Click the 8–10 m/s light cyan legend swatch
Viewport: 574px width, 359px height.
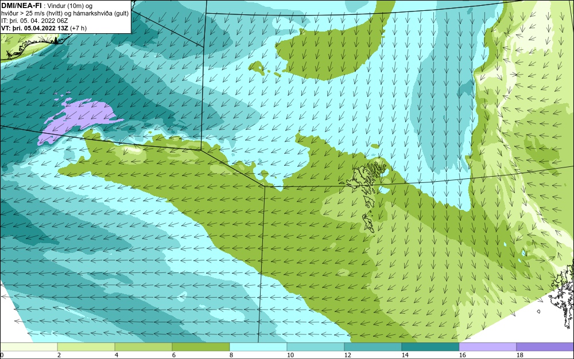click(258, 347)
